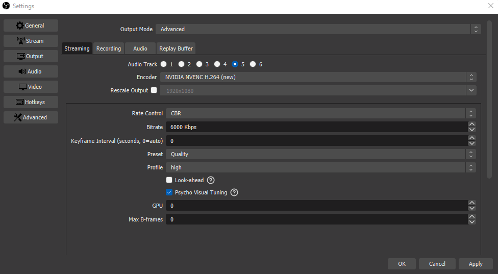Enable the Look-ahead checkbox
The image size is (498, 274).
[x=169, y=180]
